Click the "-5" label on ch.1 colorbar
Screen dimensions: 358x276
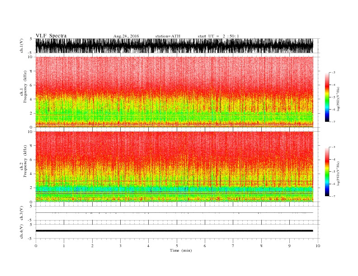coord(334,97)
